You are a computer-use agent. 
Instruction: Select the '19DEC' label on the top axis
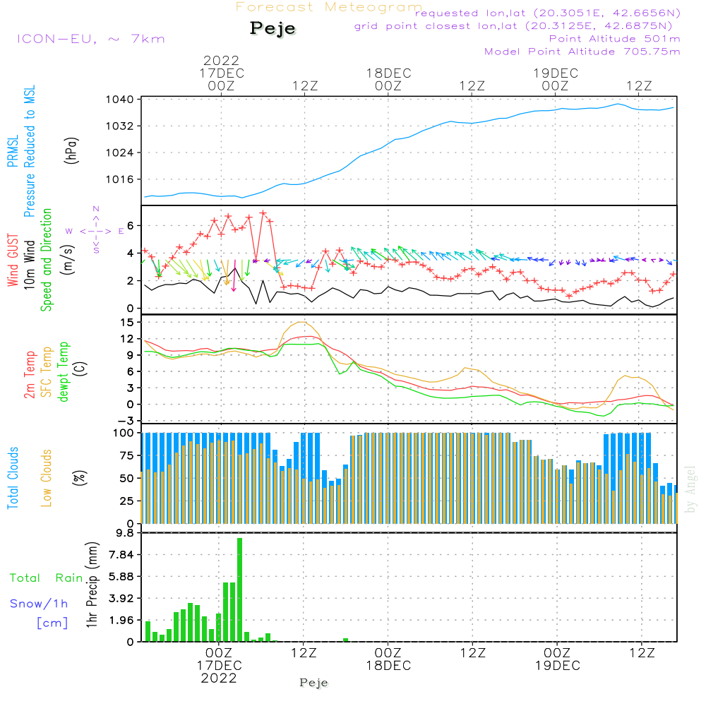tap(556, 73)
